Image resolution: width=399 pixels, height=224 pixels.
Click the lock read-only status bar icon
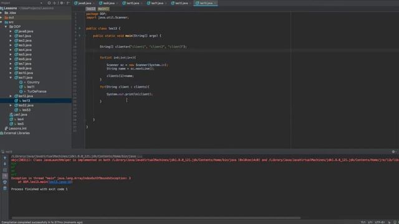tap(389, 222)
